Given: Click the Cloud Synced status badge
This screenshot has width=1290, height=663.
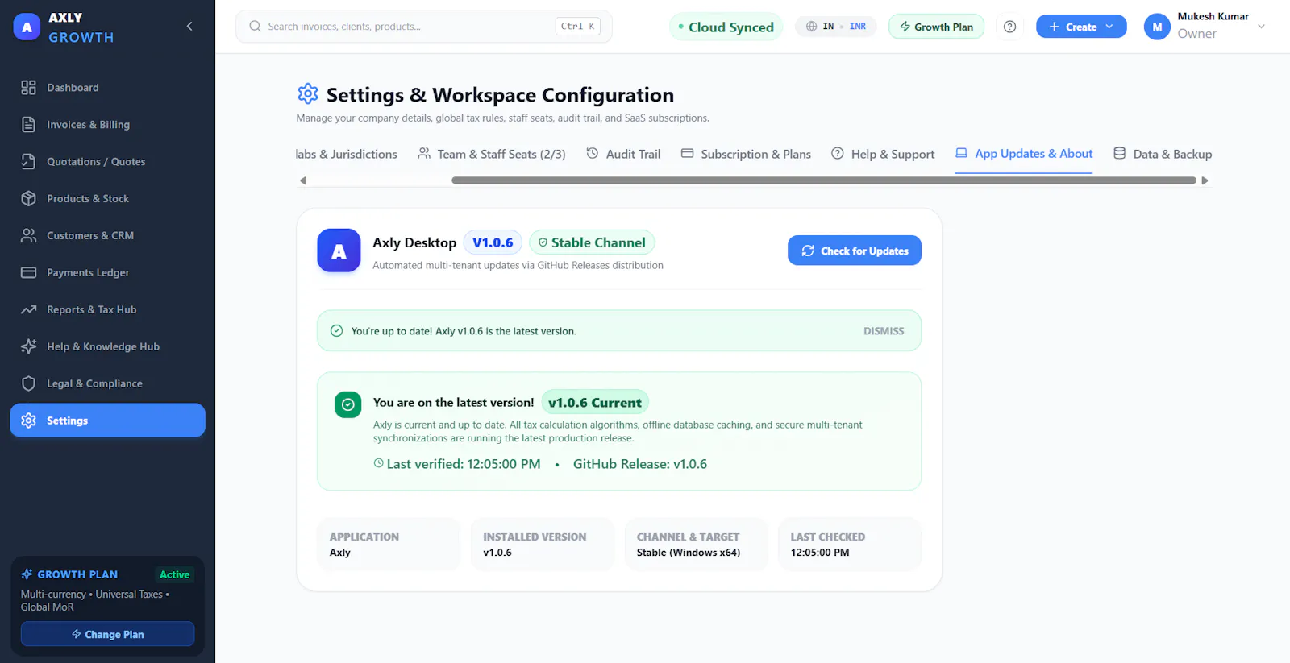Looking at the screenshot, I should 726,27.
